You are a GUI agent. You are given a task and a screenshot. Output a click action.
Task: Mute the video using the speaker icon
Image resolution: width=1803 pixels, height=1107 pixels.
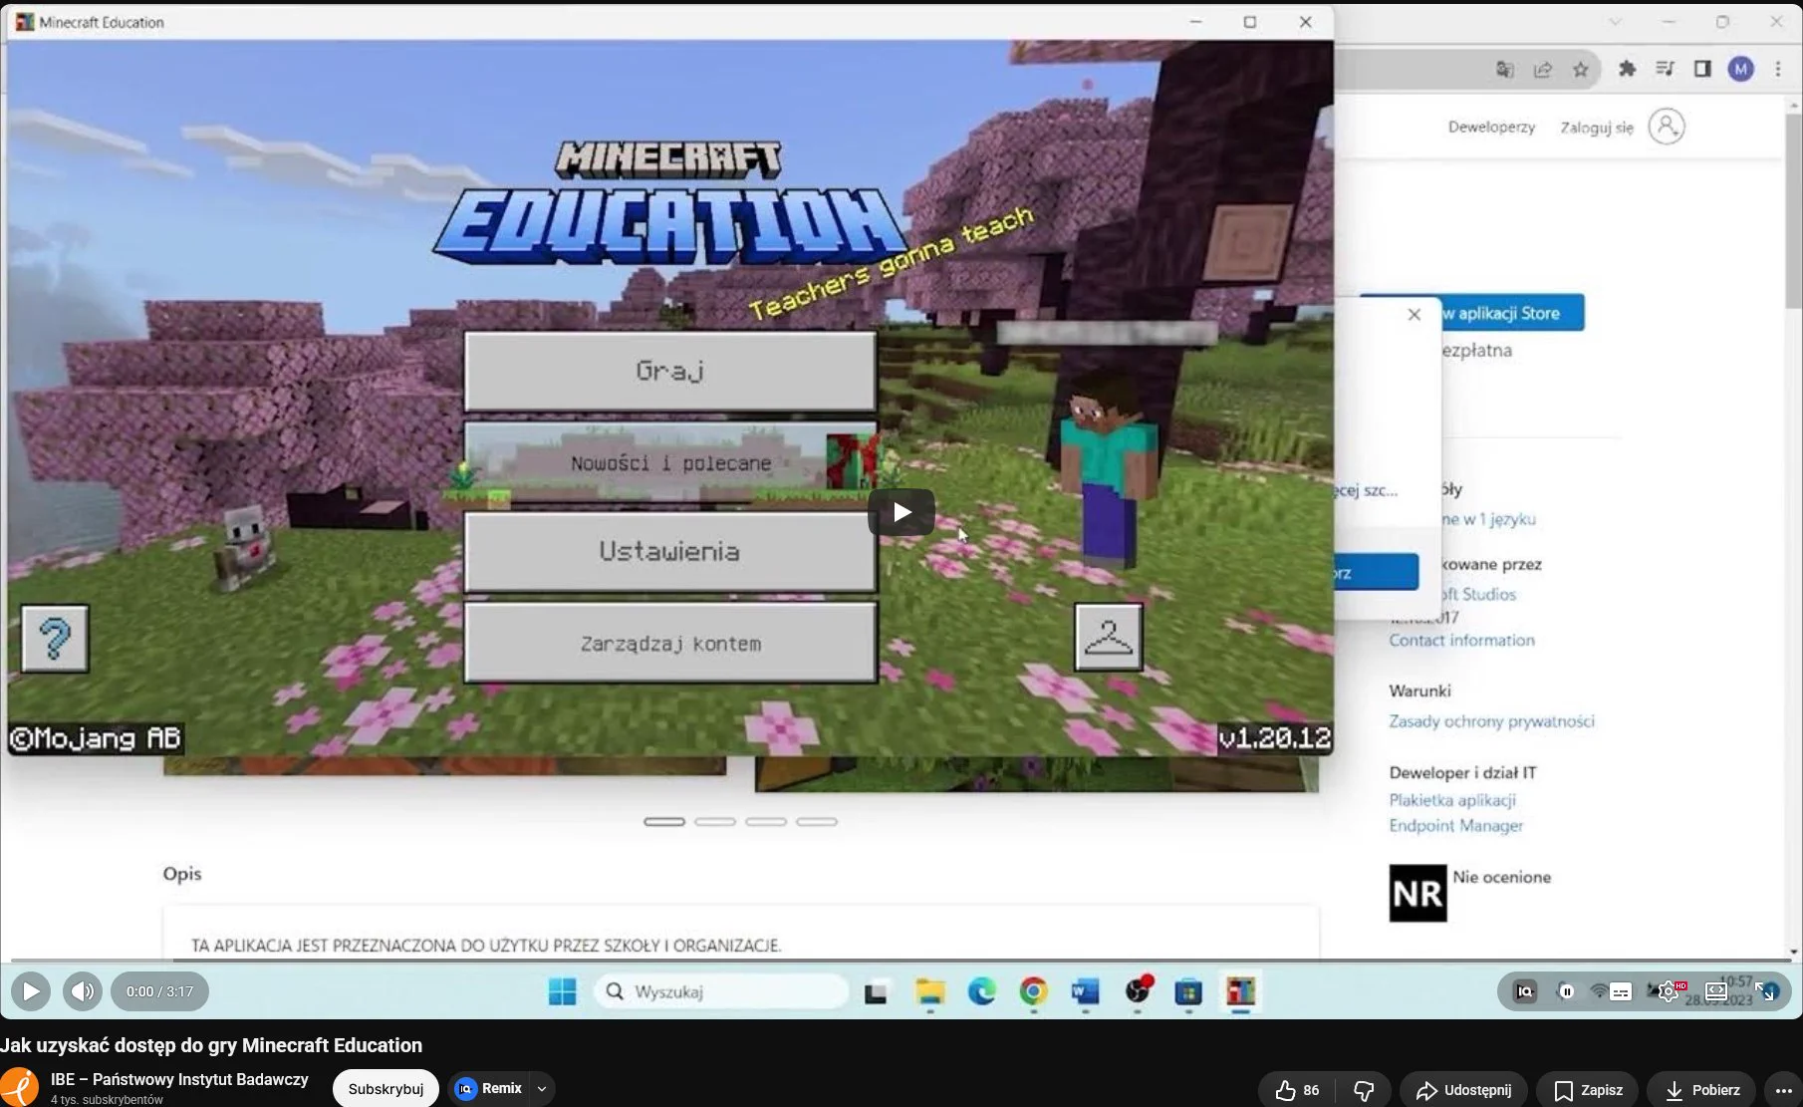pos(83,991)
